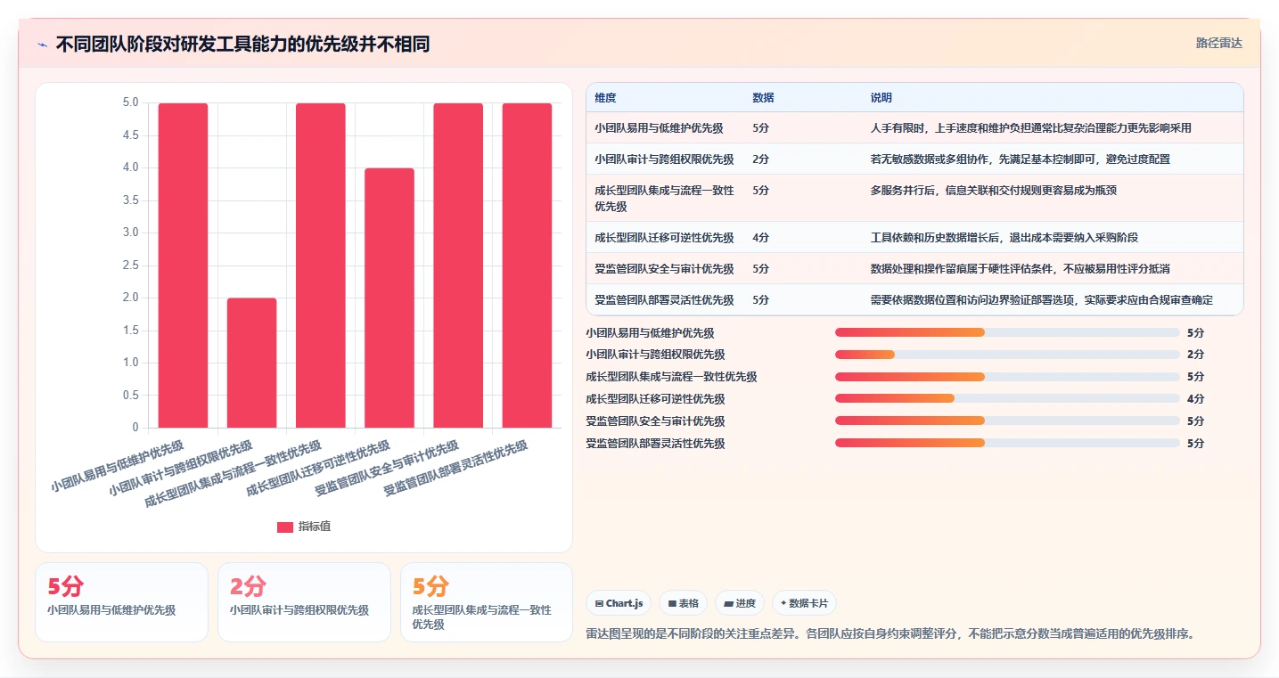The height and width of the screenshot is (678, 1279).
Task: Click the chart bar for 成长型团队迁移可逆性优先级
Action: 389,298
